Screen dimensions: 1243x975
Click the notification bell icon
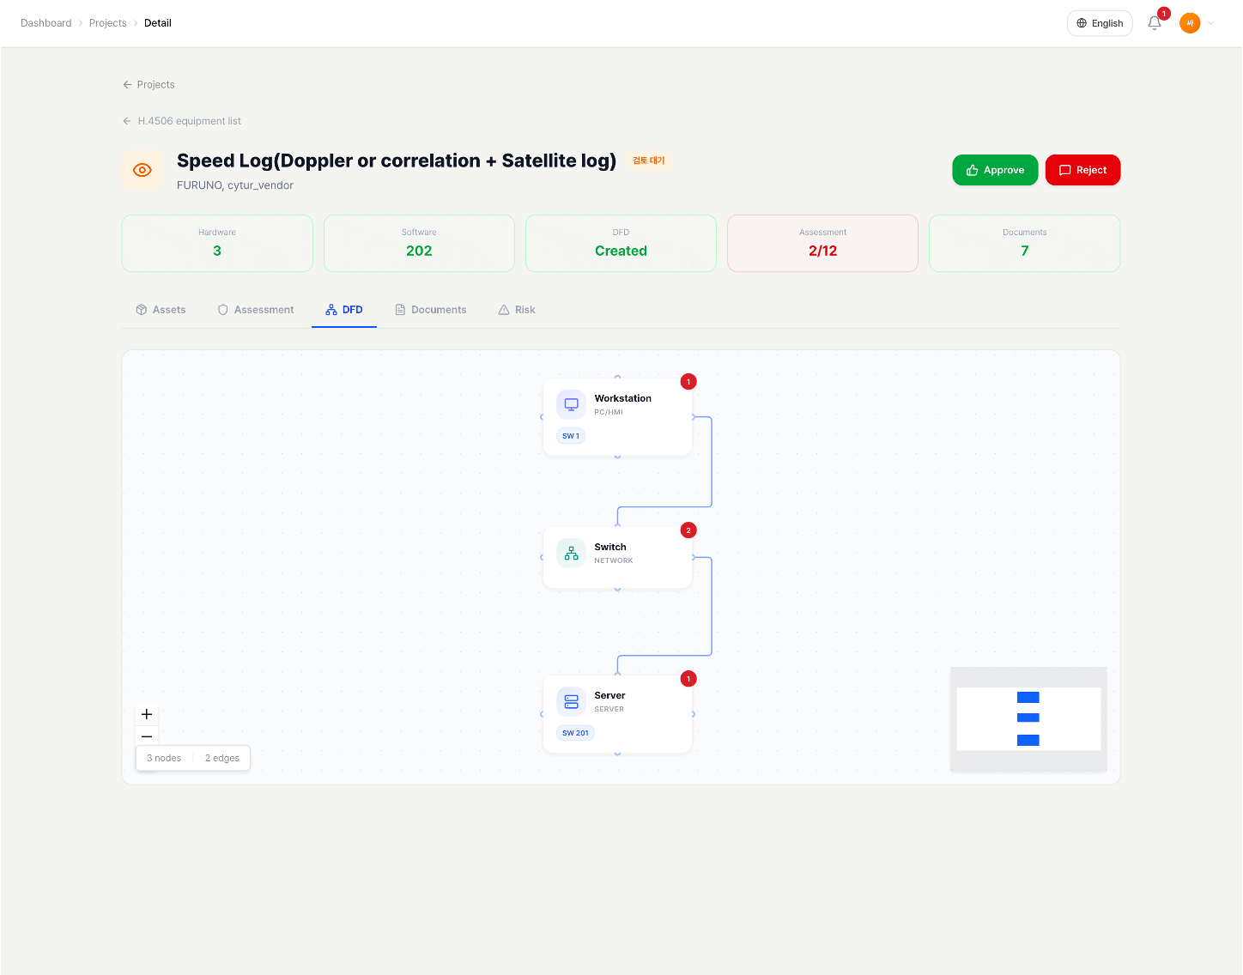point(1155,23)
